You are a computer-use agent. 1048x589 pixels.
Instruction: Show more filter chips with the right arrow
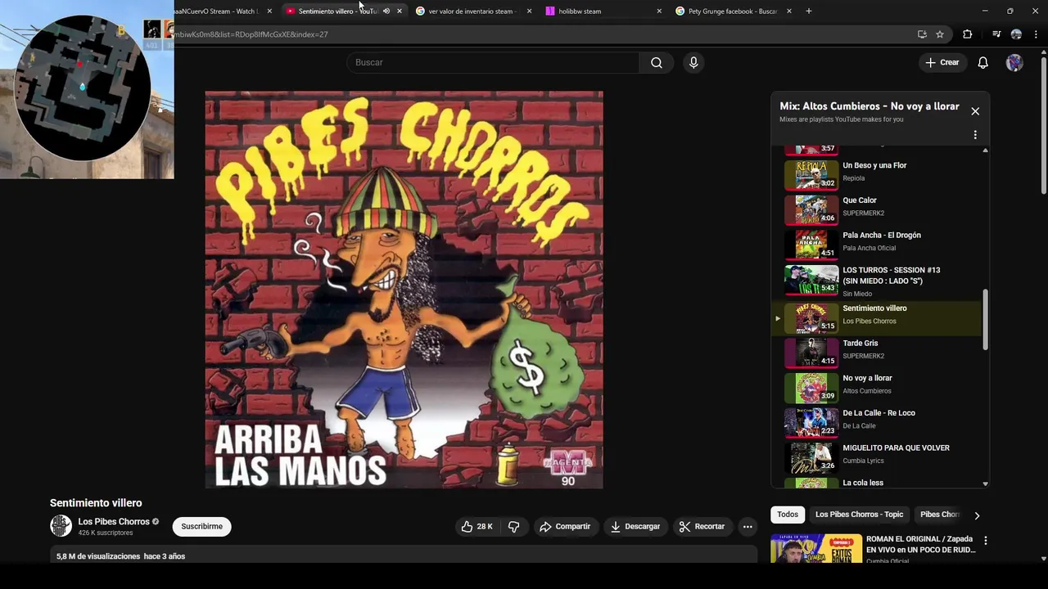pyautogui.click(x=977, y=515)
